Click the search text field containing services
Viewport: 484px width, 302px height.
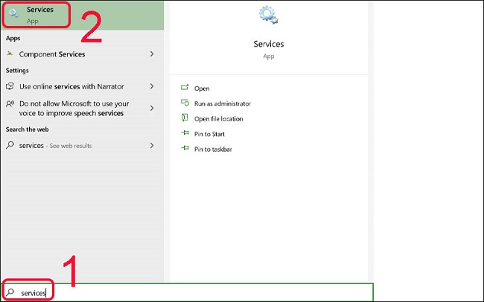(x=187, y=292)
